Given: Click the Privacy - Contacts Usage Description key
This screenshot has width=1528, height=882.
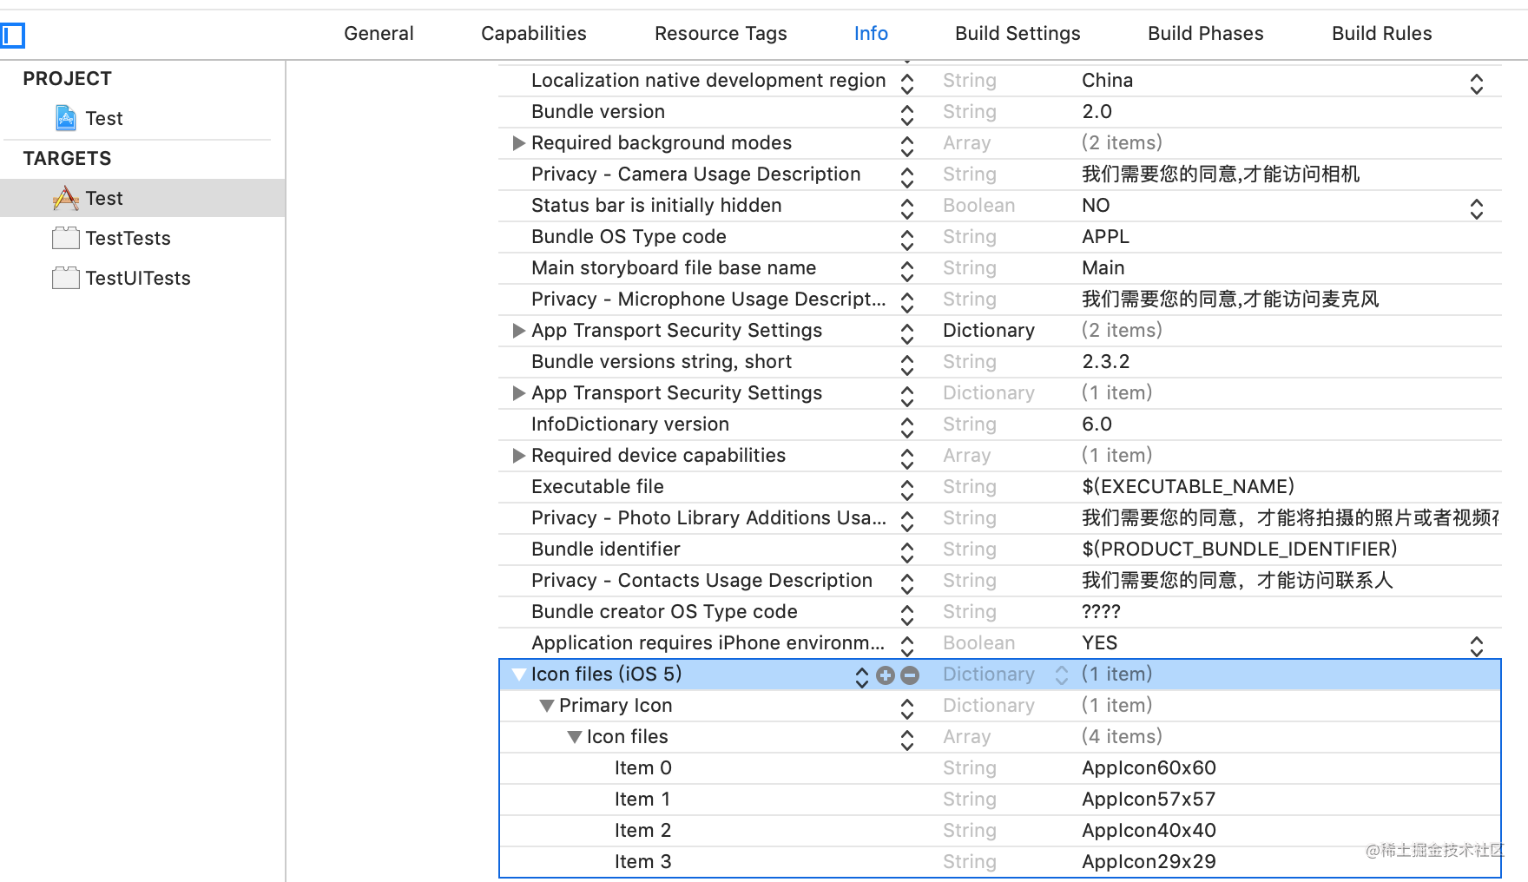Looking at the screenshot, I should point(701,580).
